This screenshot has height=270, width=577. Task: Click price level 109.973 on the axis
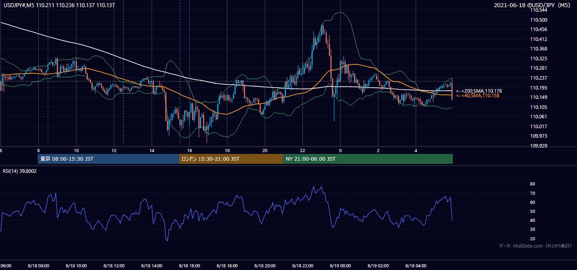tap(539, 136)
